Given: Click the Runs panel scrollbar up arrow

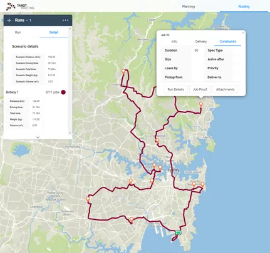Looking at the screenshot, I should click(x=70, y=29).
